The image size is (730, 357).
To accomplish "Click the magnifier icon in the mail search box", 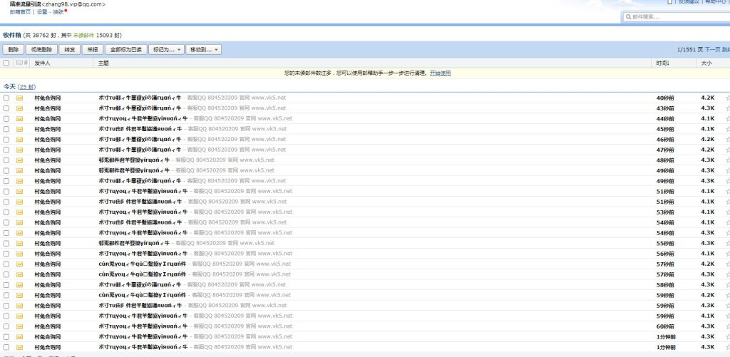I will pos(628,16).
